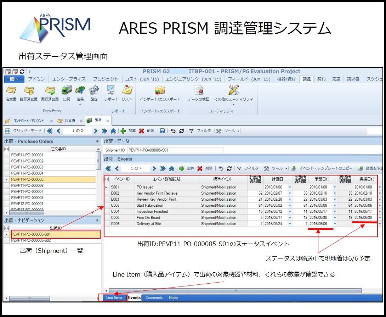The height and width of the screenshot is (317, 386).
Task: Click the 出荷 truck icon in ribbon
Action: (x=67, y=93)
